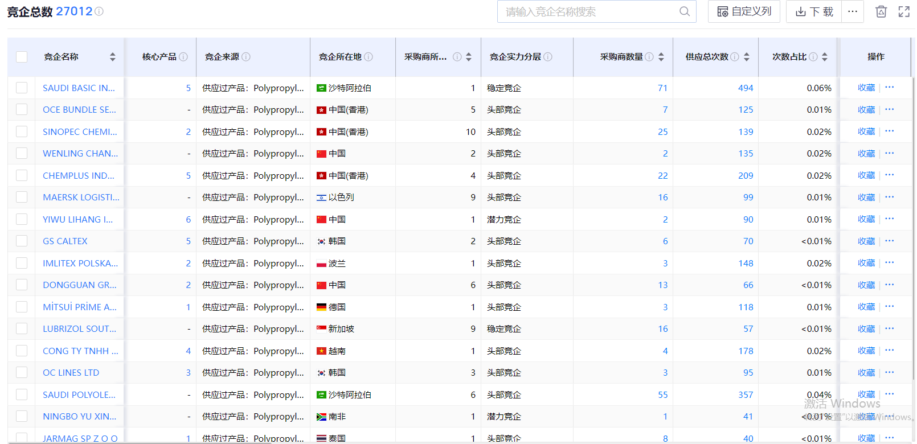Click the search magnifier icon
The image size is (917, 444).
coord(684,11)
